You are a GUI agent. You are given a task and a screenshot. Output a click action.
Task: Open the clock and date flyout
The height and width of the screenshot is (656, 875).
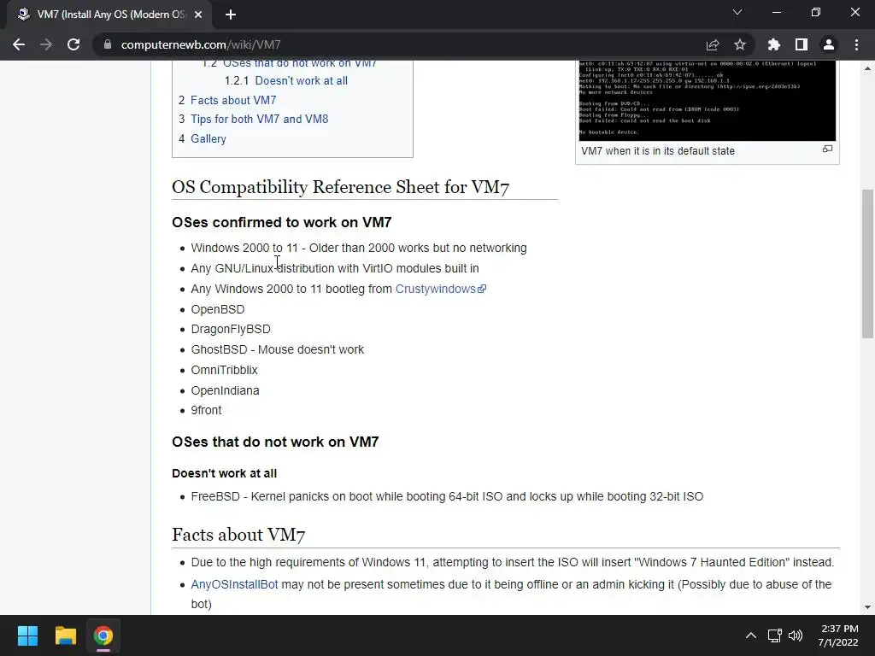click(x=838, y=635)
